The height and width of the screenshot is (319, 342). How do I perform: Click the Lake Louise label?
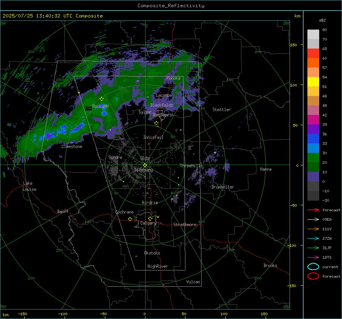(29, 186)
